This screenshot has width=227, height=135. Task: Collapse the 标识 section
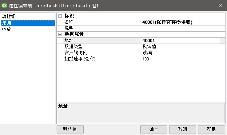tap(60, 16)
